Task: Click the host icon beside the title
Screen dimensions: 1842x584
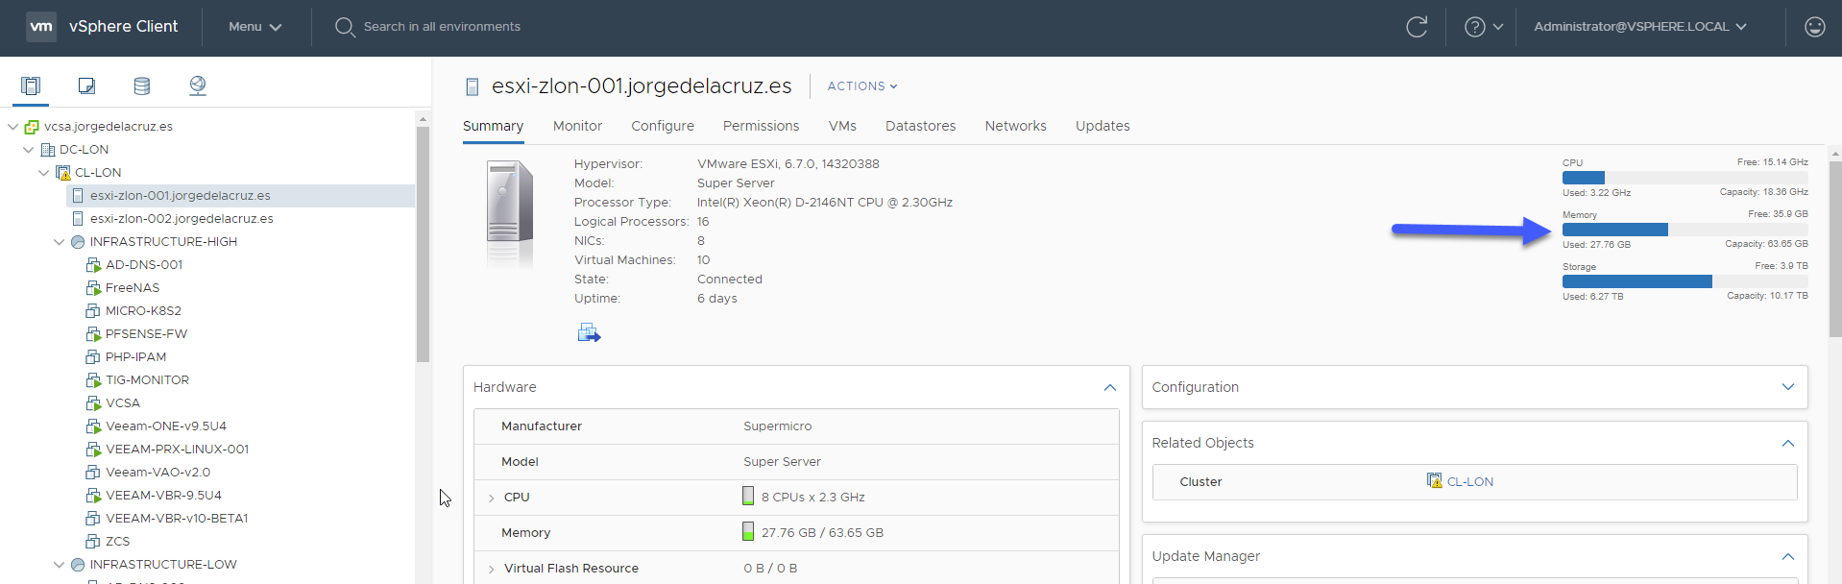Action: (x=472, y=87)
